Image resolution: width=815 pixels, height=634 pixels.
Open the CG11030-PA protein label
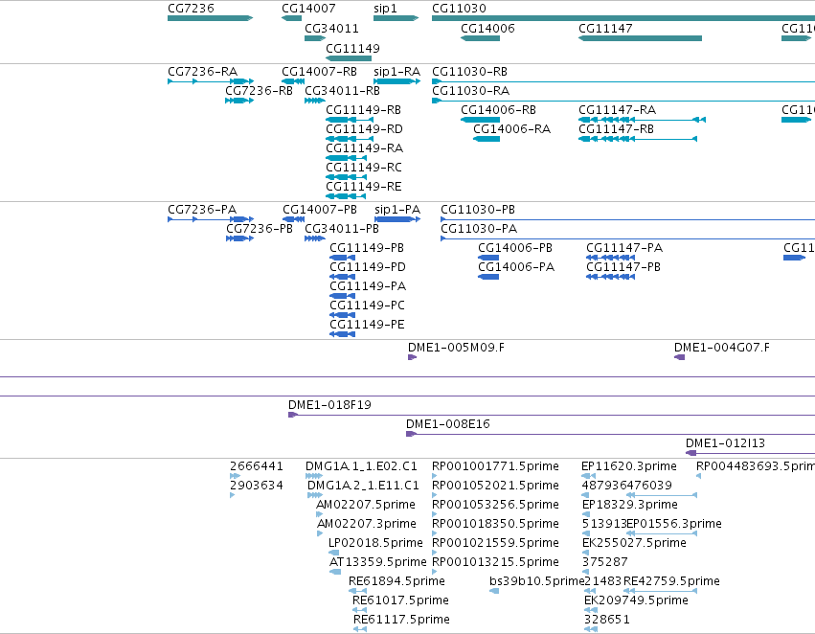tap(479, 229)
